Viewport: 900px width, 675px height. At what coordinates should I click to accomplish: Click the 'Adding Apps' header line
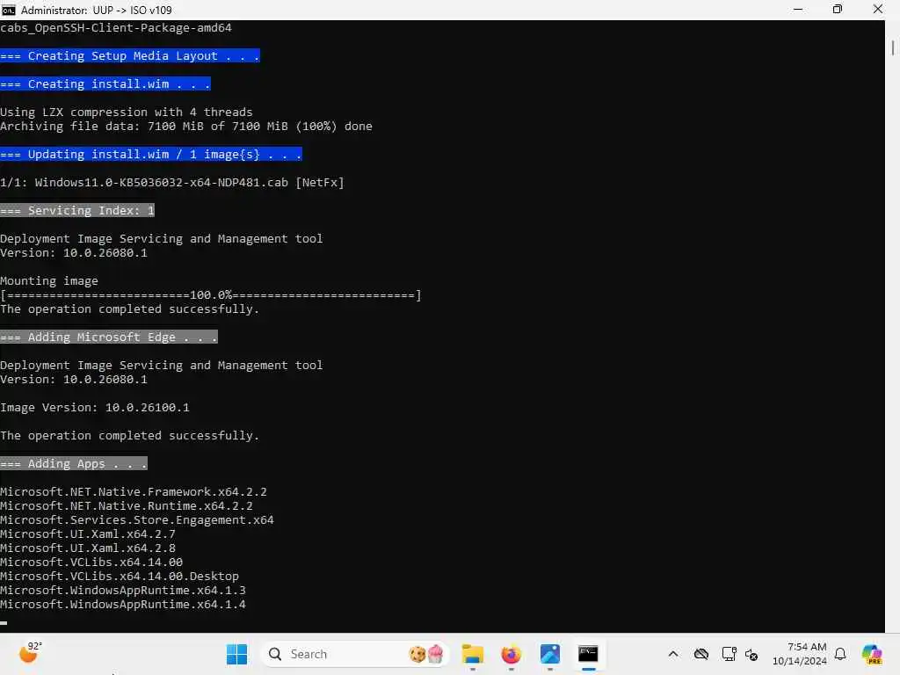coord(74,464)
